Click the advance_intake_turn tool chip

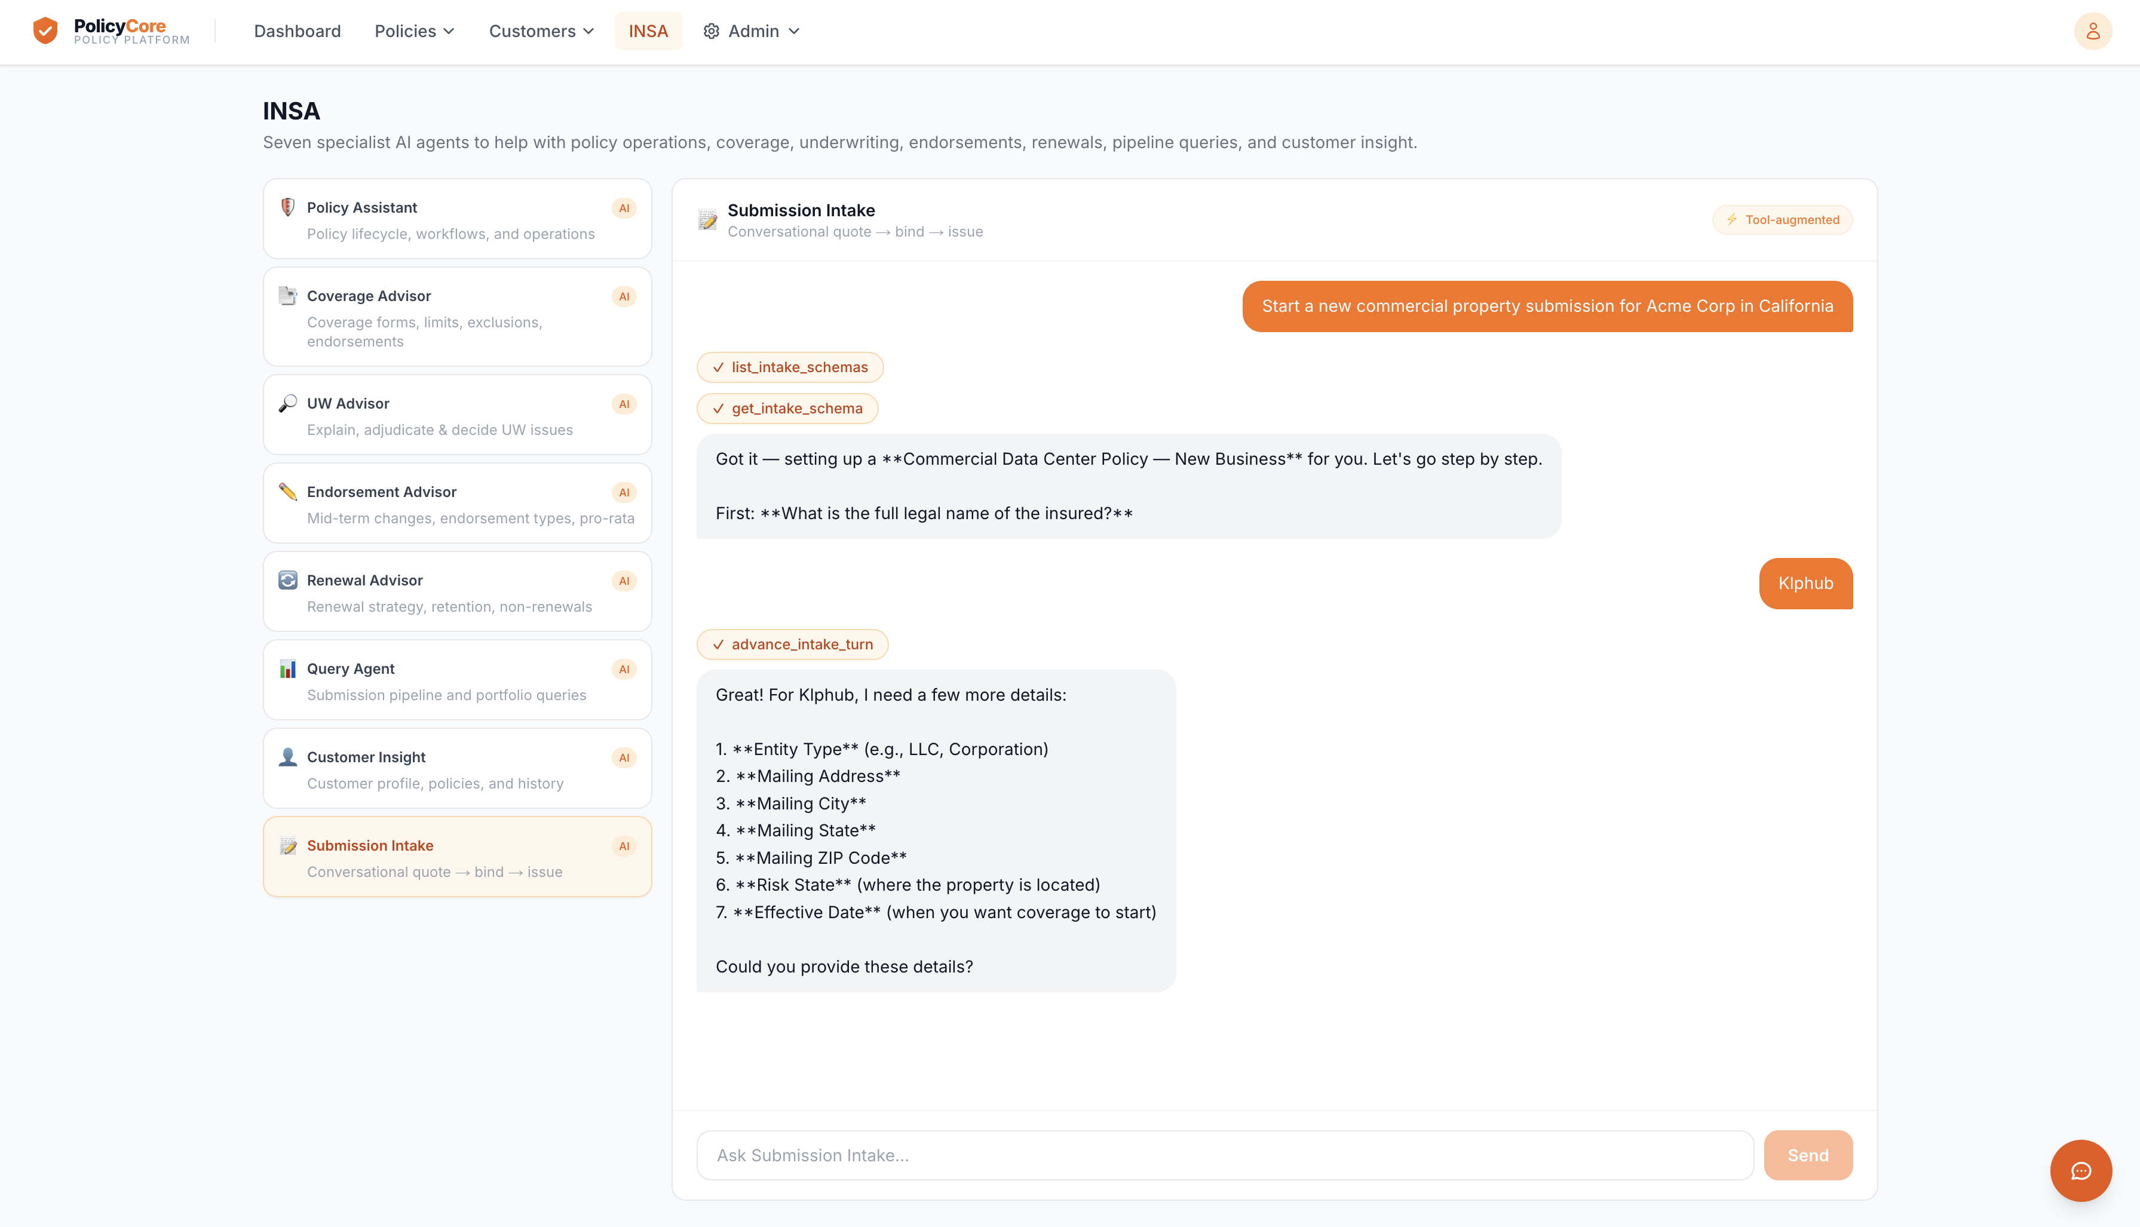tap(792, 645)
